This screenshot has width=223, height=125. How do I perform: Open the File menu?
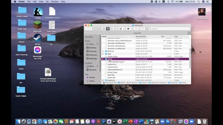click(x=29, y=1)
